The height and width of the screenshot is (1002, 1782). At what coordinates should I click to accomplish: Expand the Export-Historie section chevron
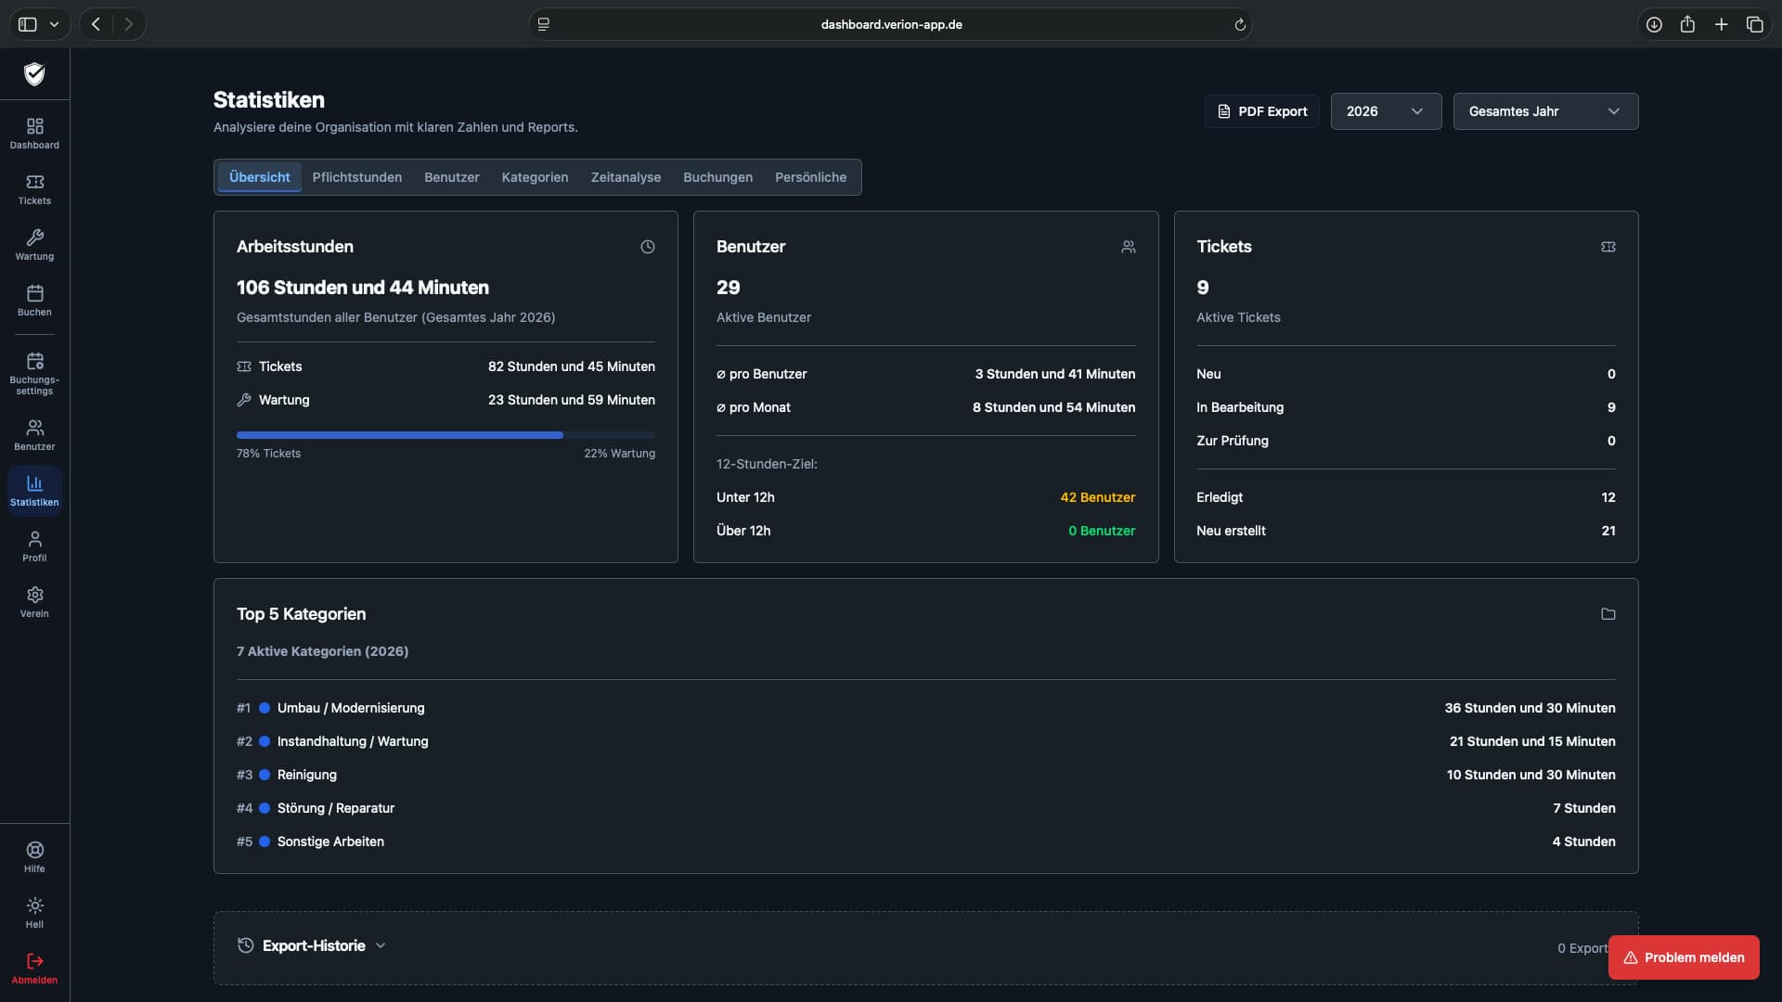click(x=381, y=945)
